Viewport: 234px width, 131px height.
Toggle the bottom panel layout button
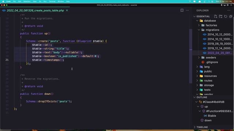[x=224, y=5]
